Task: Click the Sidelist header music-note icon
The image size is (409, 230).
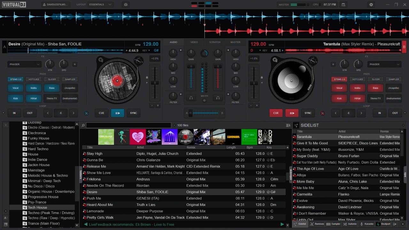Action: [x=296, y=126]
